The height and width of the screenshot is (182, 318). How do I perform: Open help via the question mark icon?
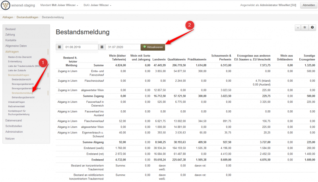click(x=313, y=27)
